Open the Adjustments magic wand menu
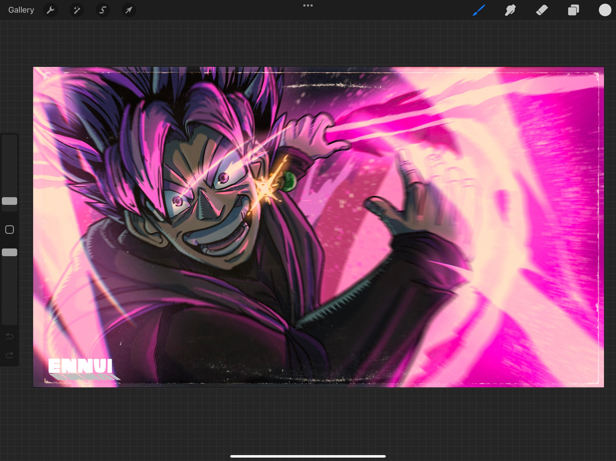The height and width of the screenshot is (461, 616). click(76, 10)
